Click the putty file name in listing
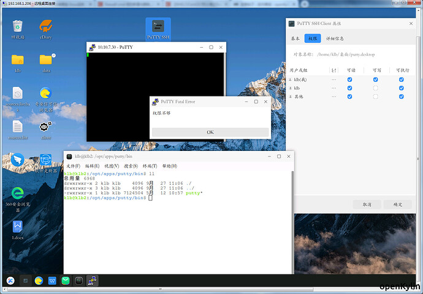The width and height of the screenshot is (423, 294). (x=193, y=193)
